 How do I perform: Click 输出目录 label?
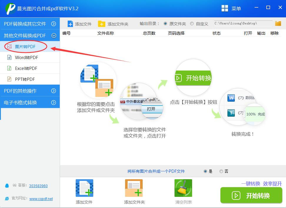click(149, 24)
